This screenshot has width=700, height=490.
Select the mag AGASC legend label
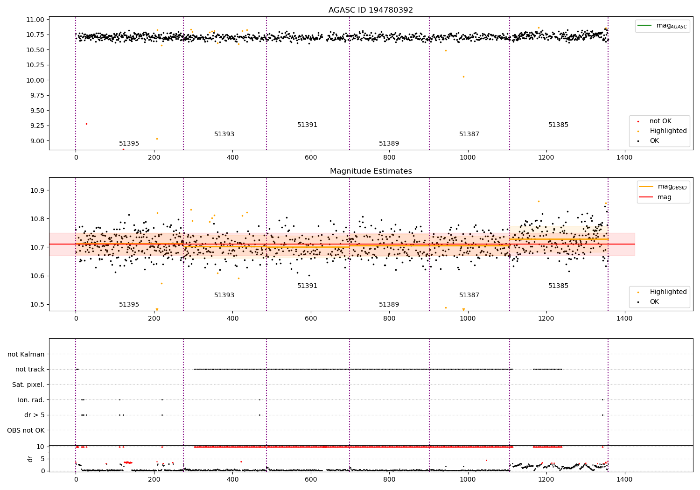pos(672,26)
